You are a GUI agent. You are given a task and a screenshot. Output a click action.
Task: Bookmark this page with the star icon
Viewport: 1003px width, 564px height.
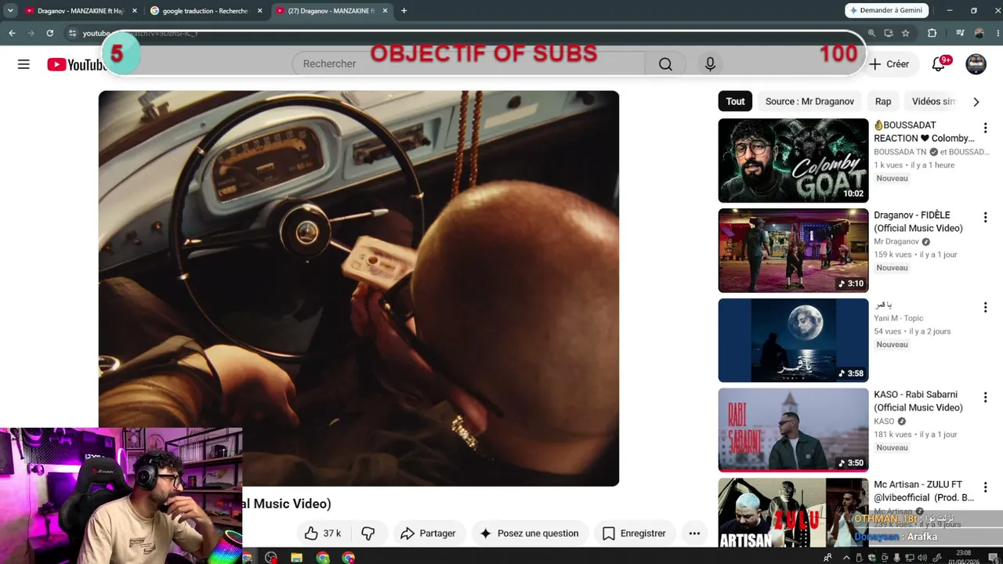click(x=906, y=33)
